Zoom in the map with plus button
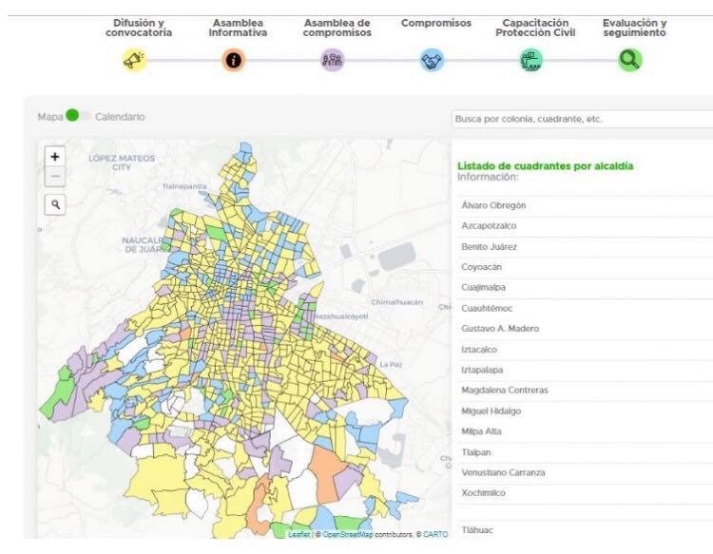Screen dimensions: 713x554 coord(55,157)
